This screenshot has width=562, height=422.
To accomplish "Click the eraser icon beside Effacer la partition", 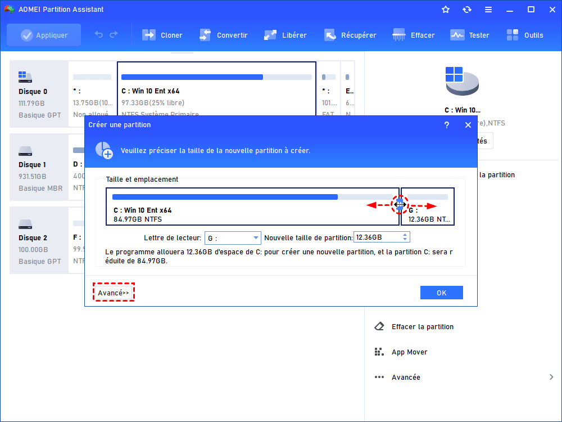I will [x=379, y=326].
